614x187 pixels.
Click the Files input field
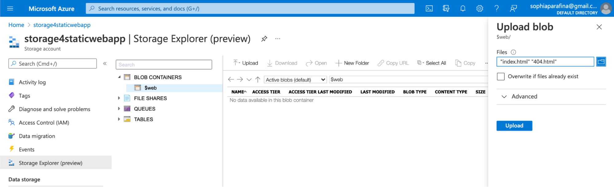[545, 62]
